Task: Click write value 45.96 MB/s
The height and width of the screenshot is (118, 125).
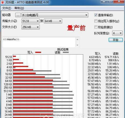Action: coord(94,78)
